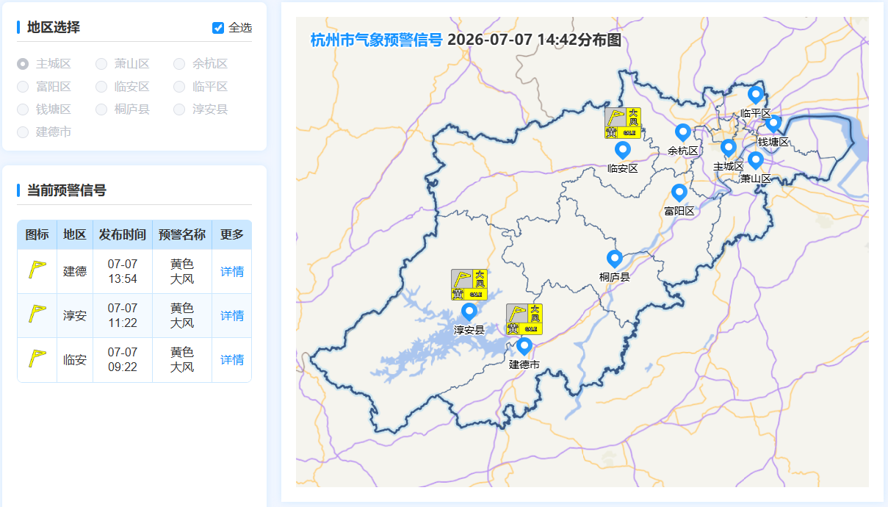
Task: Click the 桐庐县 map label text
Action: pyautogui.click(x=615, y=277)
